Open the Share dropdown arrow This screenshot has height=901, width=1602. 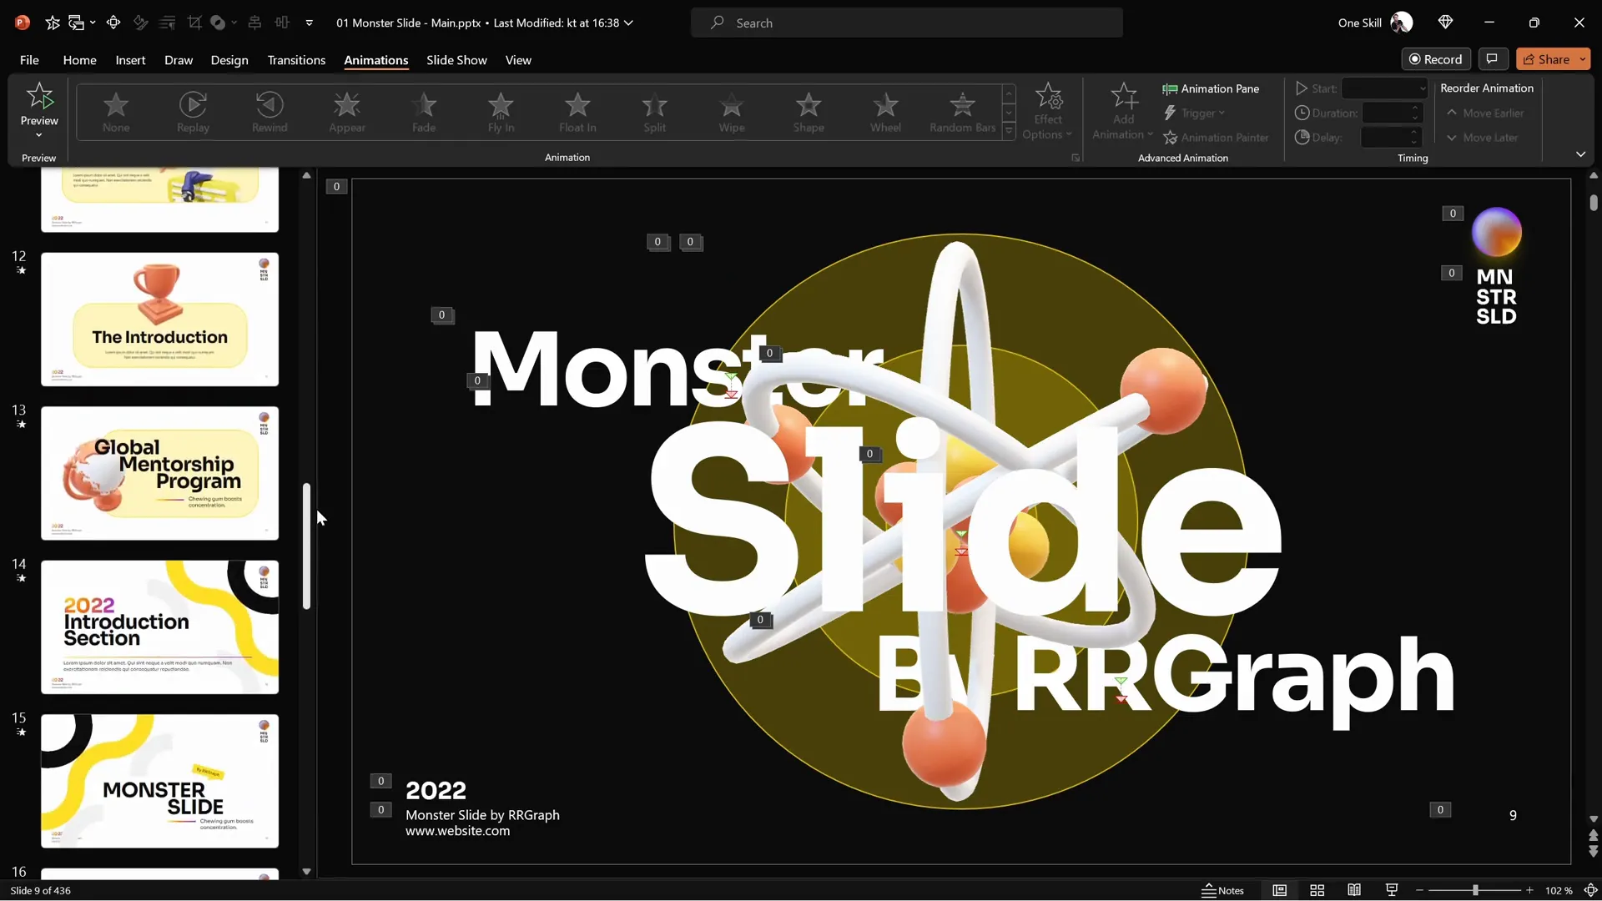pyautogui.click(x=1583, y=59)
